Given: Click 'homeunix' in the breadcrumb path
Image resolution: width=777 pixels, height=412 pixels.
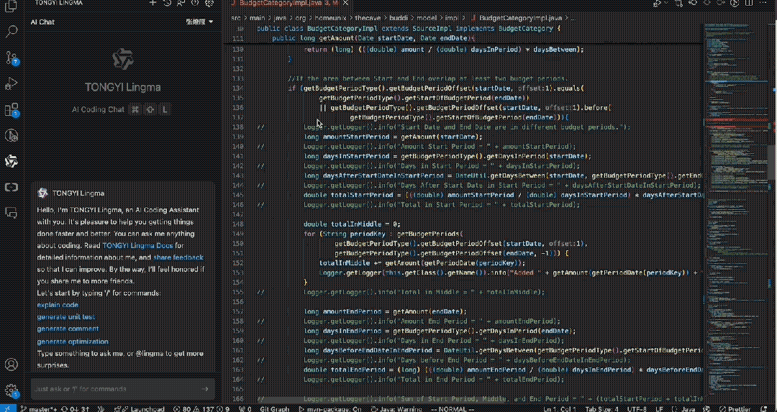Looking at the screenshot, I should pos(329,17).
